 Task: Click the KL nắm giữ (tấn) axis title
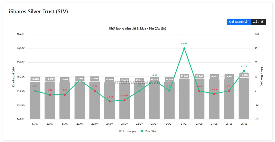14,76
